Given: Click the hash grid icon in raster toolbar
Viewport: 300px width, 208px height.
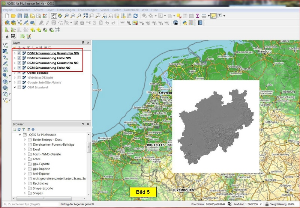Looking at the screenshot, I should [x=57, y=30].
